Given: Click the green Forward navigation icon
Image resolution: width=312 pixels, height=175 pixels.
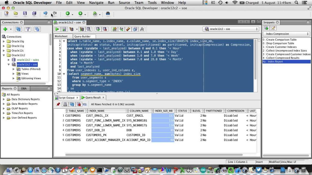Looking at the screenshot, I should 80,13.
